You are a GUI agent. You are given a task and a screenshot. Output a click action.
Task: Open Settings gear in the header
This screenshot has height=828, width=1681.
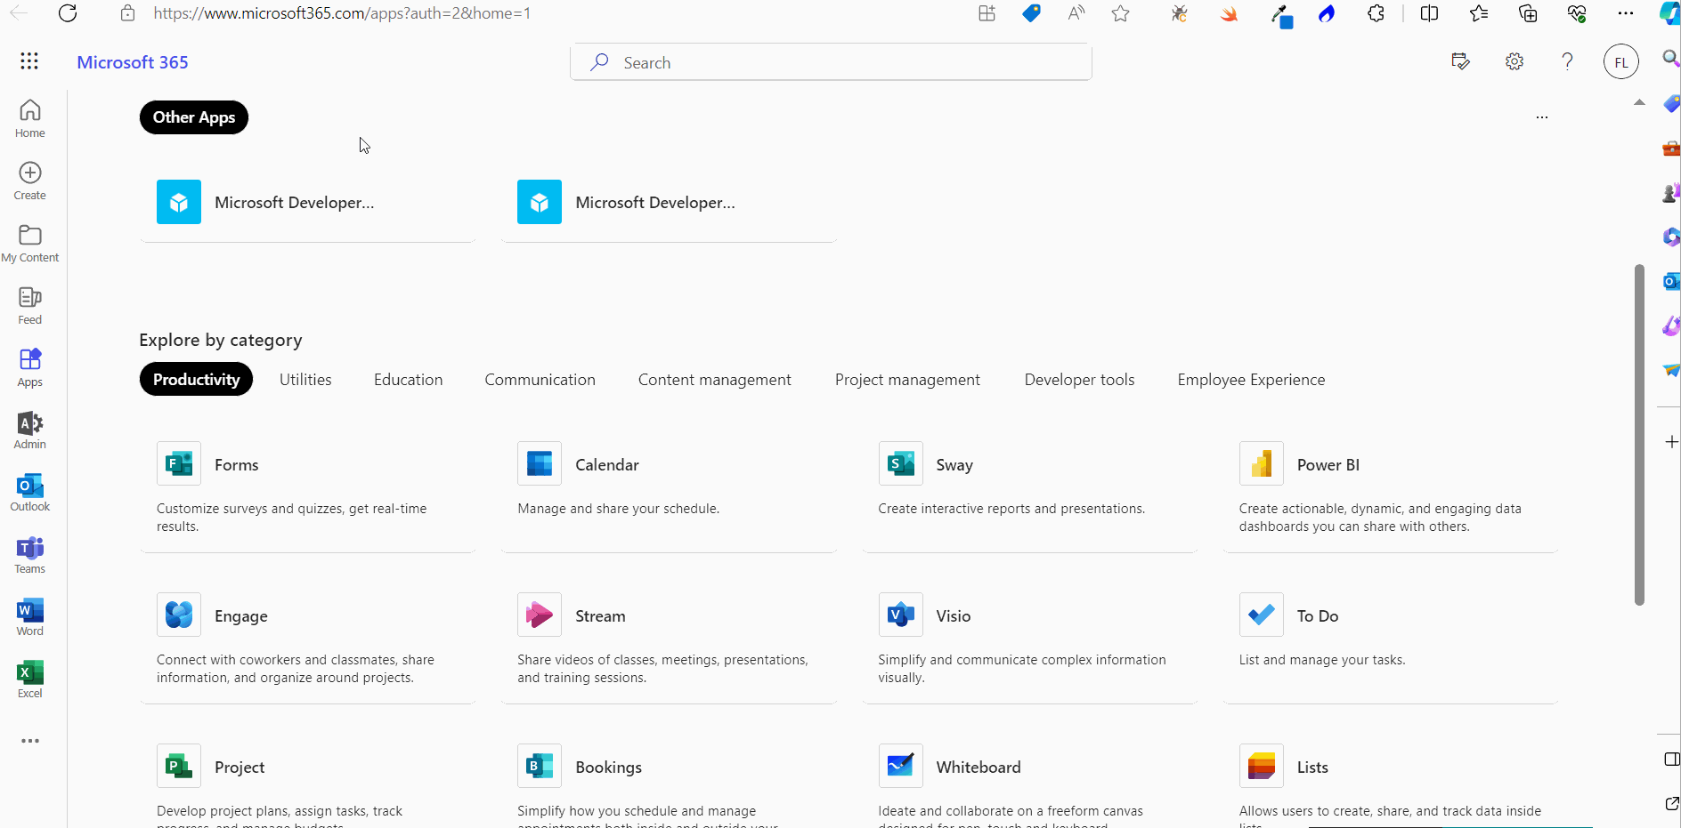click(1515, 61)
